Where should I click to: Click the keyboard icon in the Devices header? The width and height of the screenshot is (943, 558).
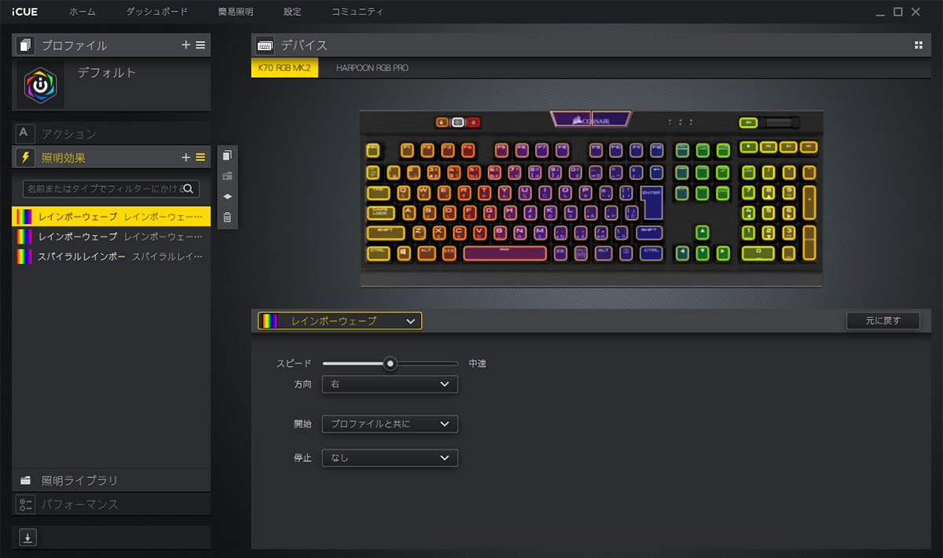pyautogui.click(x=265, y=45)
